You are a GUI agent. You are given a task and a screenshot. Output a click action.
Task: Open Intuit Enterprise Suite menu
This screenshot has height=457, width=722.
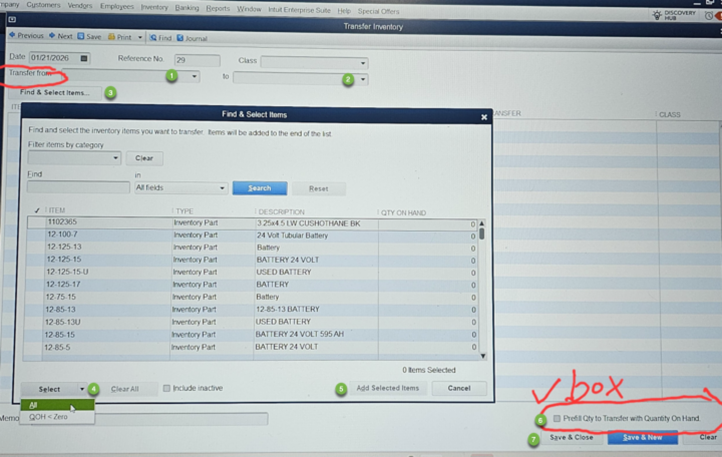coord(299,10)
